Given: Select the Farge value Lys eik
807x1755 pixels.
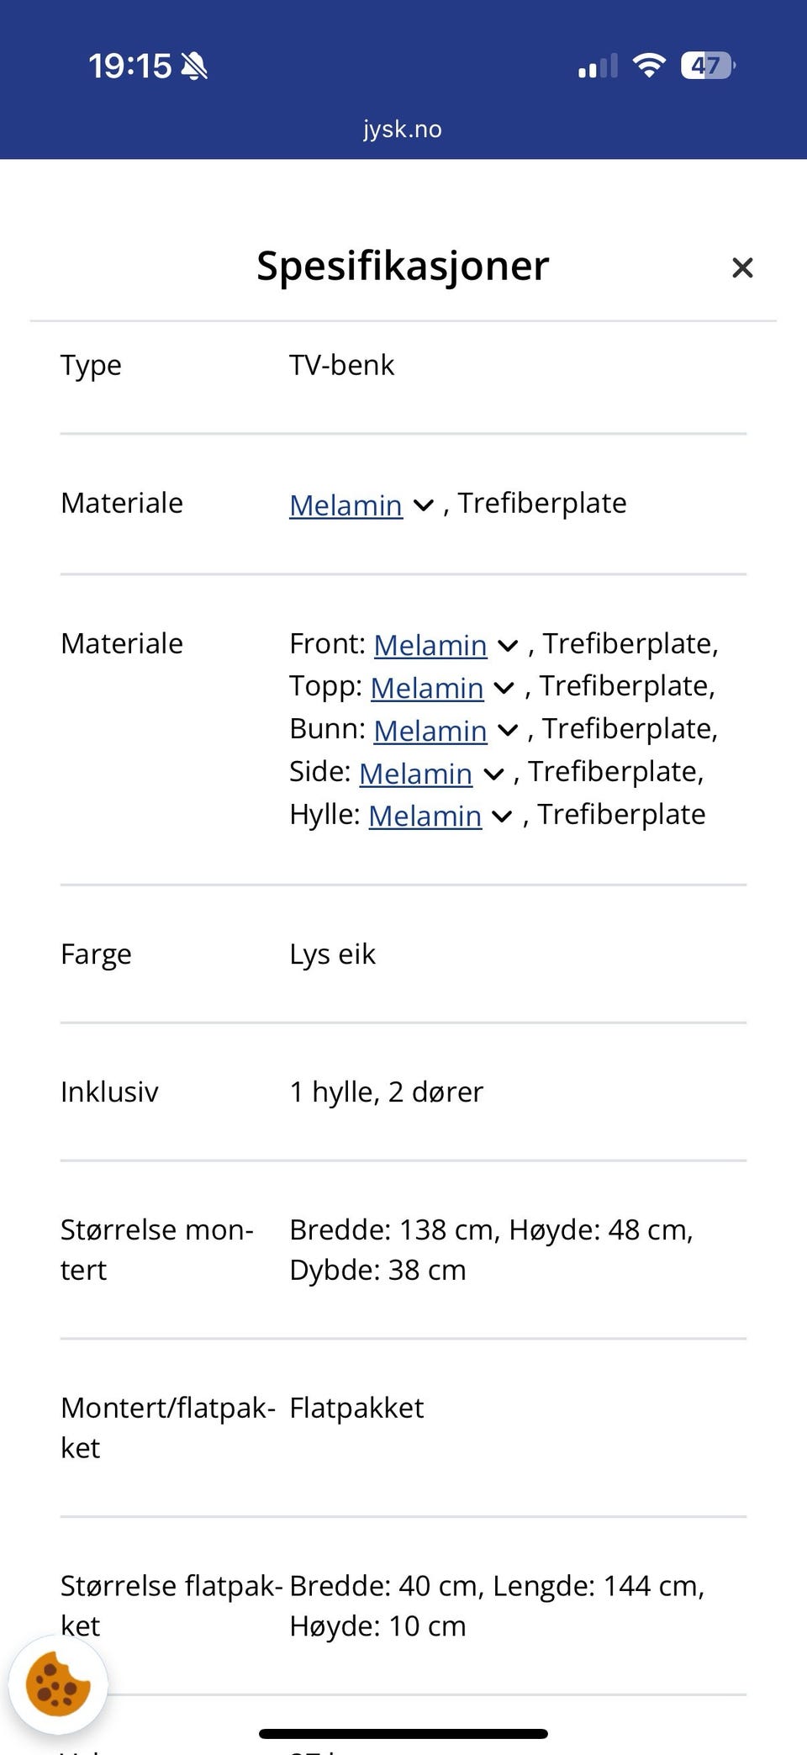Looking at the screenshot, I should tap(333, 954).
